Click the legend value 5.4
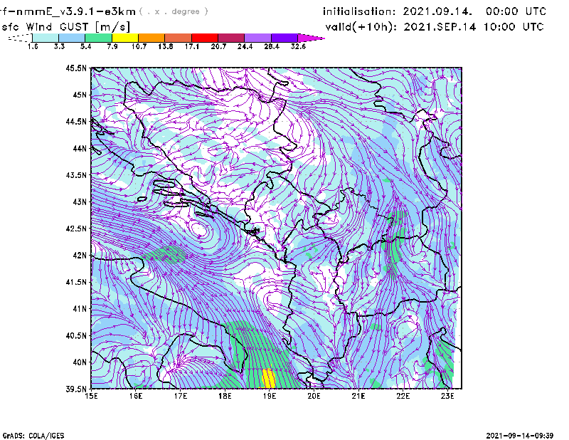This screenshot has height=440, width=569. [x=85, y=46]
